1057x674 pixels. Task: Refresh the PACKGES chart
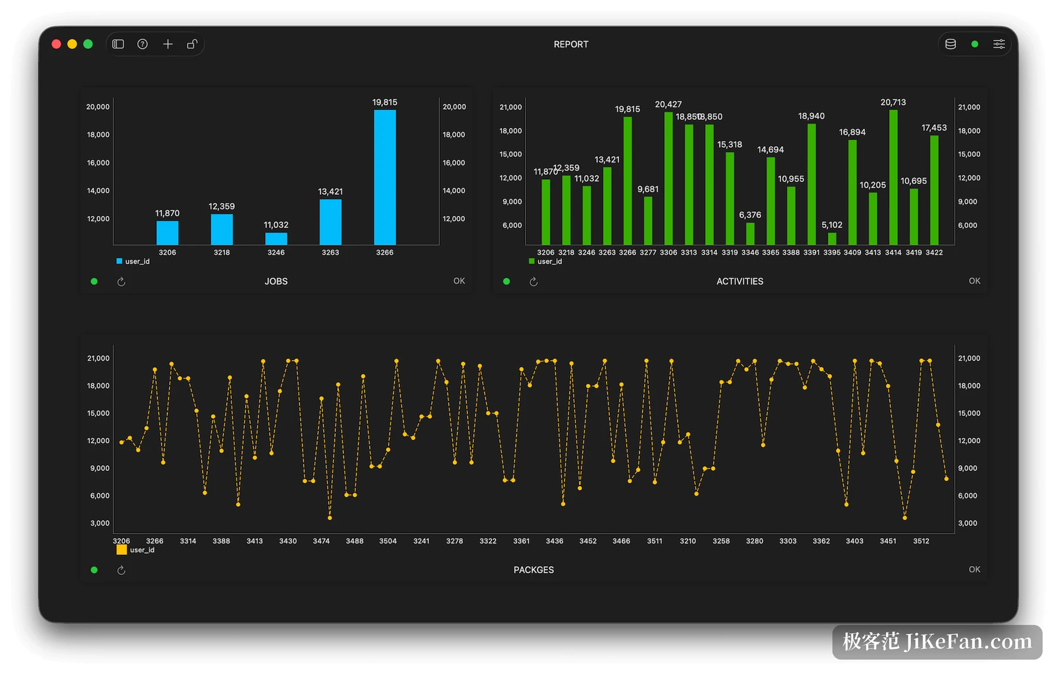click(122, 570)
